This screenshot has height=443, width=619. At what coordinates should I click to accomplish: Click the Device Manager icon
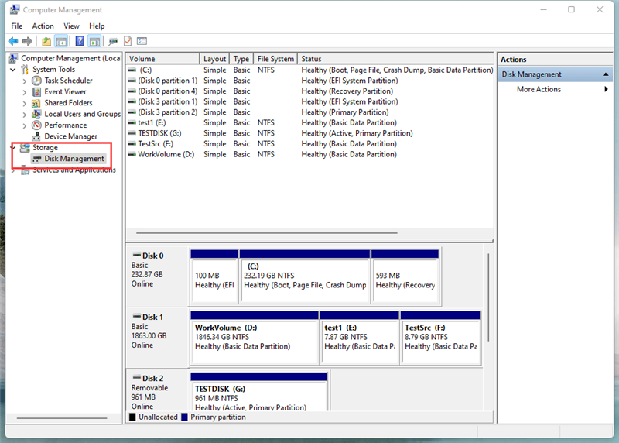(36, 136)
